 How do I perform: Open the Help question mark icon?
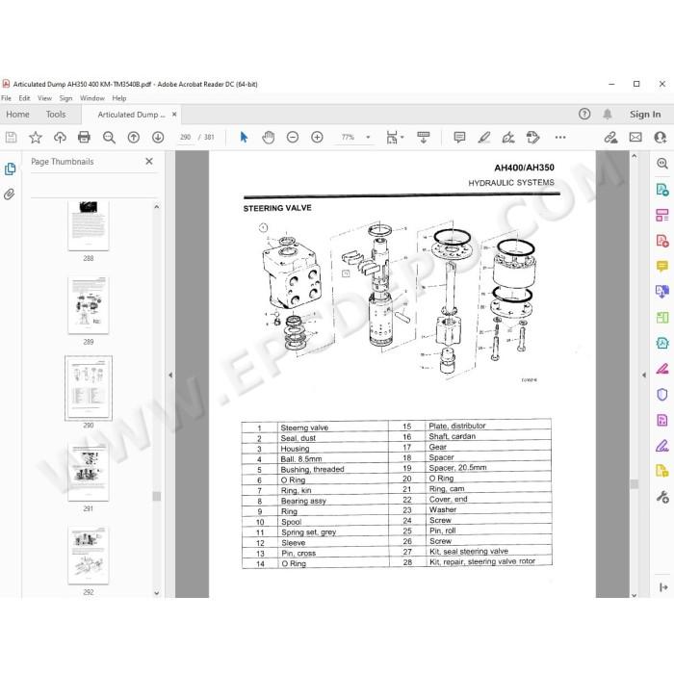(x=584, y=114)
